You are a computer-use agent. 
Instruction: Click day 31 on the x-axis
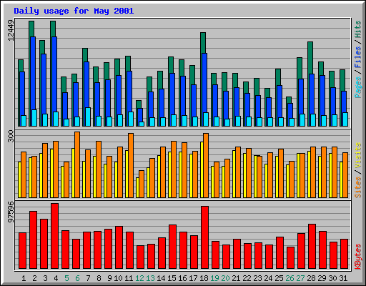(x=343, y=278)
